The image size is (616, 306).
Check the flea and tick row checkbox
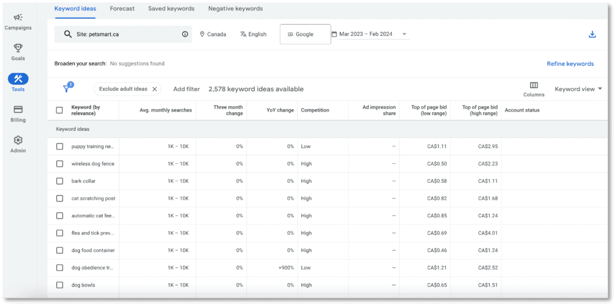(60, 233)
